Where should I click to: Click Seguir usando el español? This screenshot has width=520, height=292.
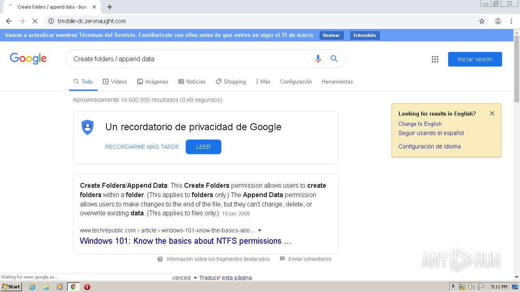431,133
